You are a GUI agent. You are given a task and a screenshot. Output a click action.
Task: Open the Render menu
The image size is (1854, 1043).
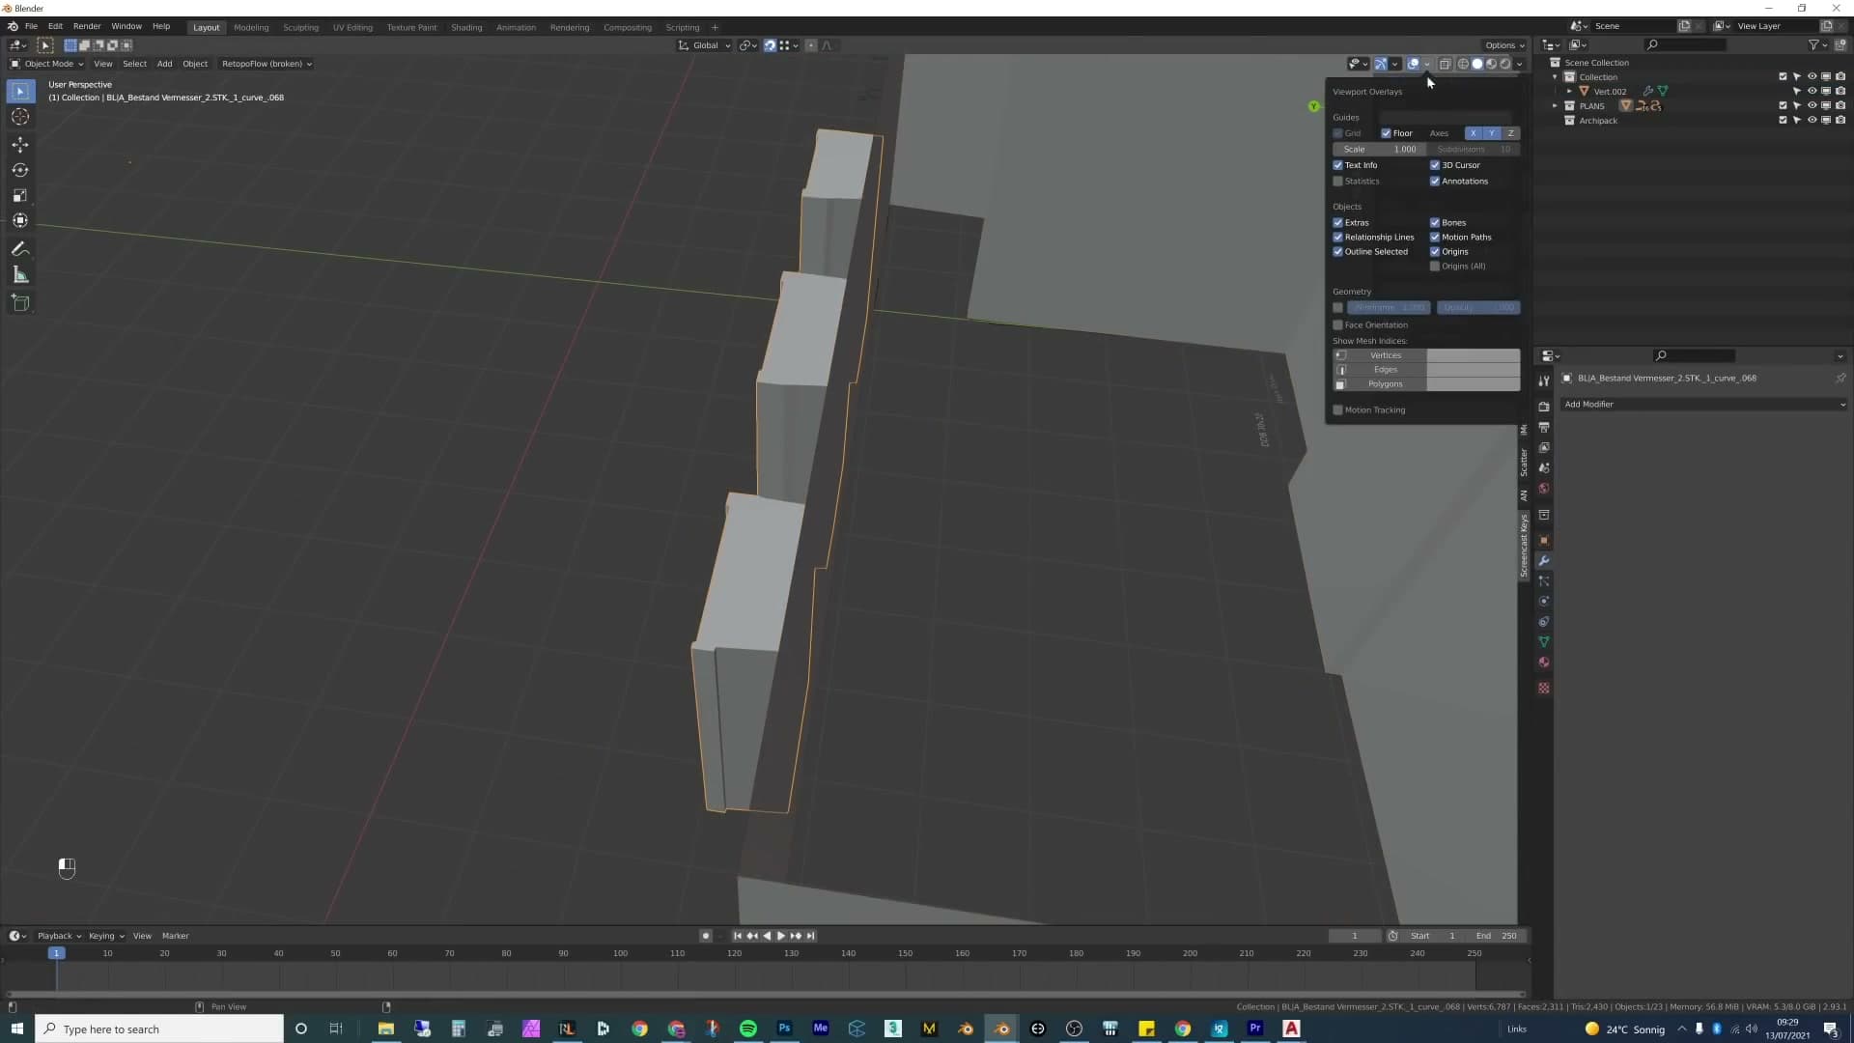point(87,26)
